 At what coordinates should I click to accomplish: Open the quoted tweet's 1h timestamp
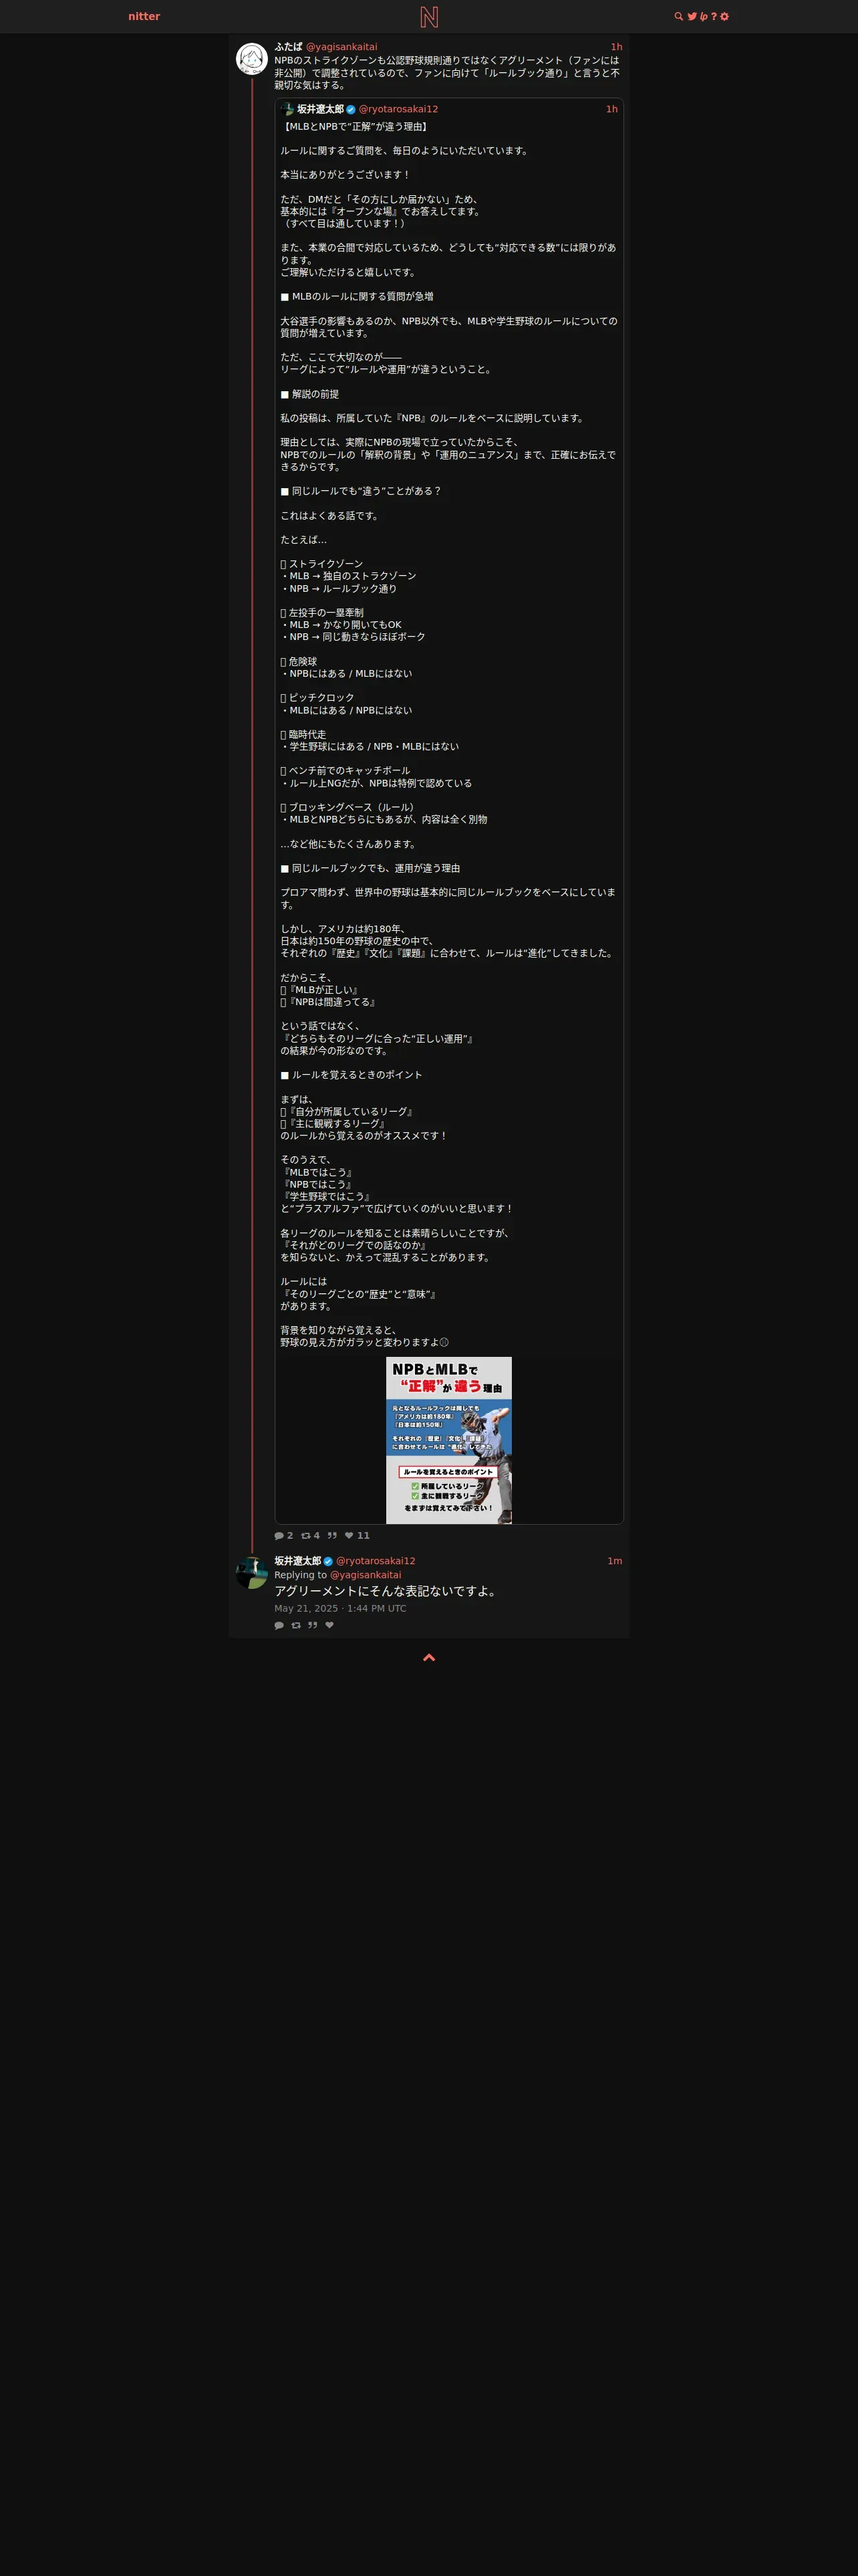(611, 109)
